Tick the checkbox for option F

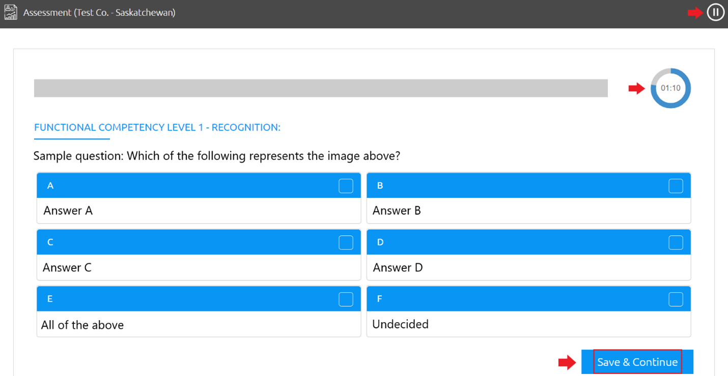(x=676, y=299)
